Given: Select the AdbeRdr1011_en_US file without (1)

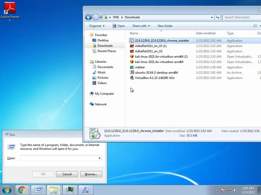Looking at the screenshot, I should tap(149, 51).
